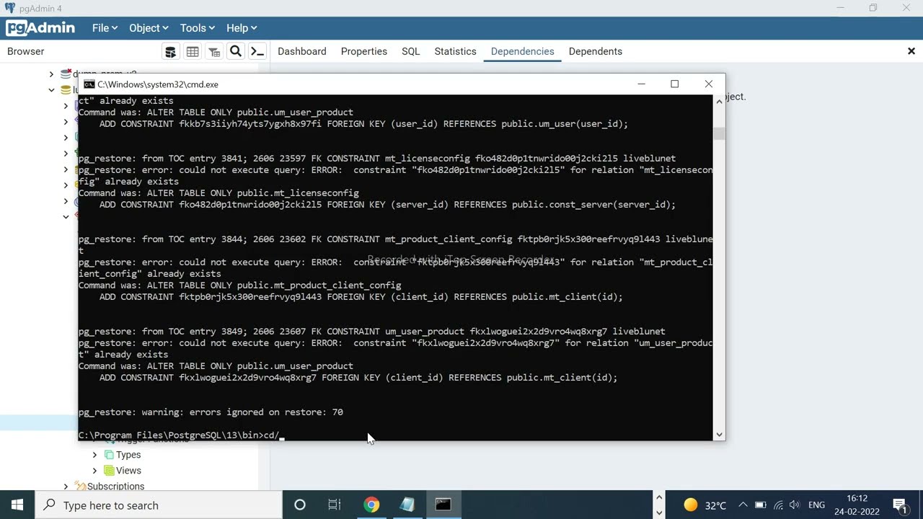Screen dimensions: 923x519
Task: Click the cmd window vertical scrollbar thumb
Action: point(719,133)
